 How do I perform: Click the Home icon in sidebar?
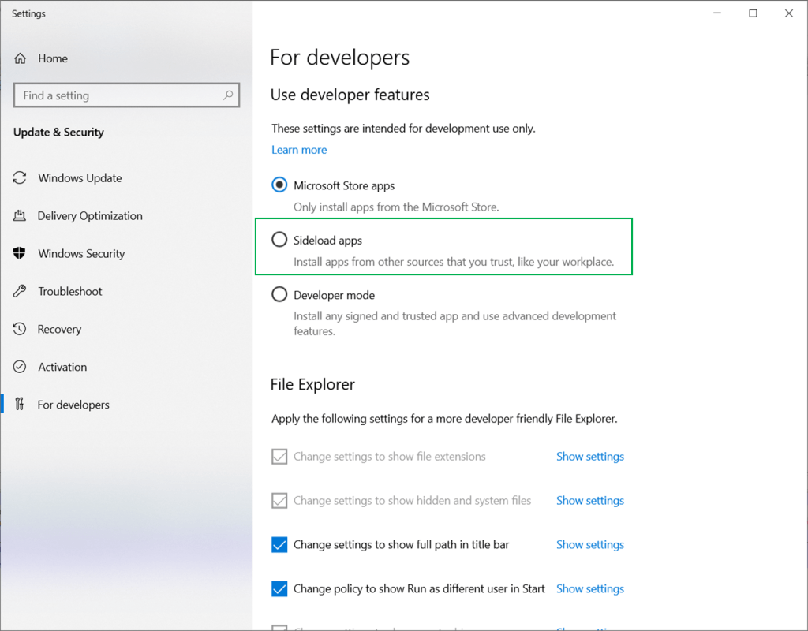pos(21,58)
